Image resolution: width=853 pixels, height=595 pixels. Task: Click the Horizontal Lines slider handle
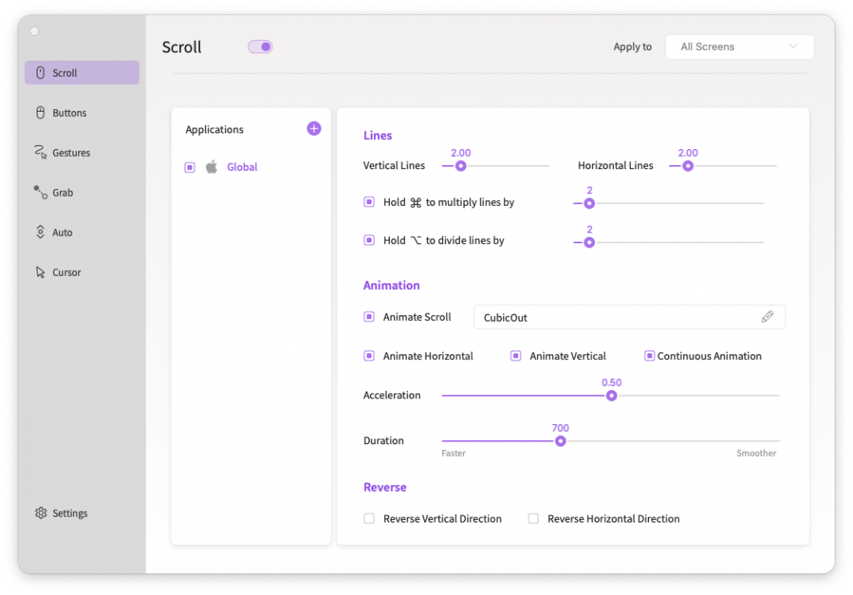tap(687, 166)
